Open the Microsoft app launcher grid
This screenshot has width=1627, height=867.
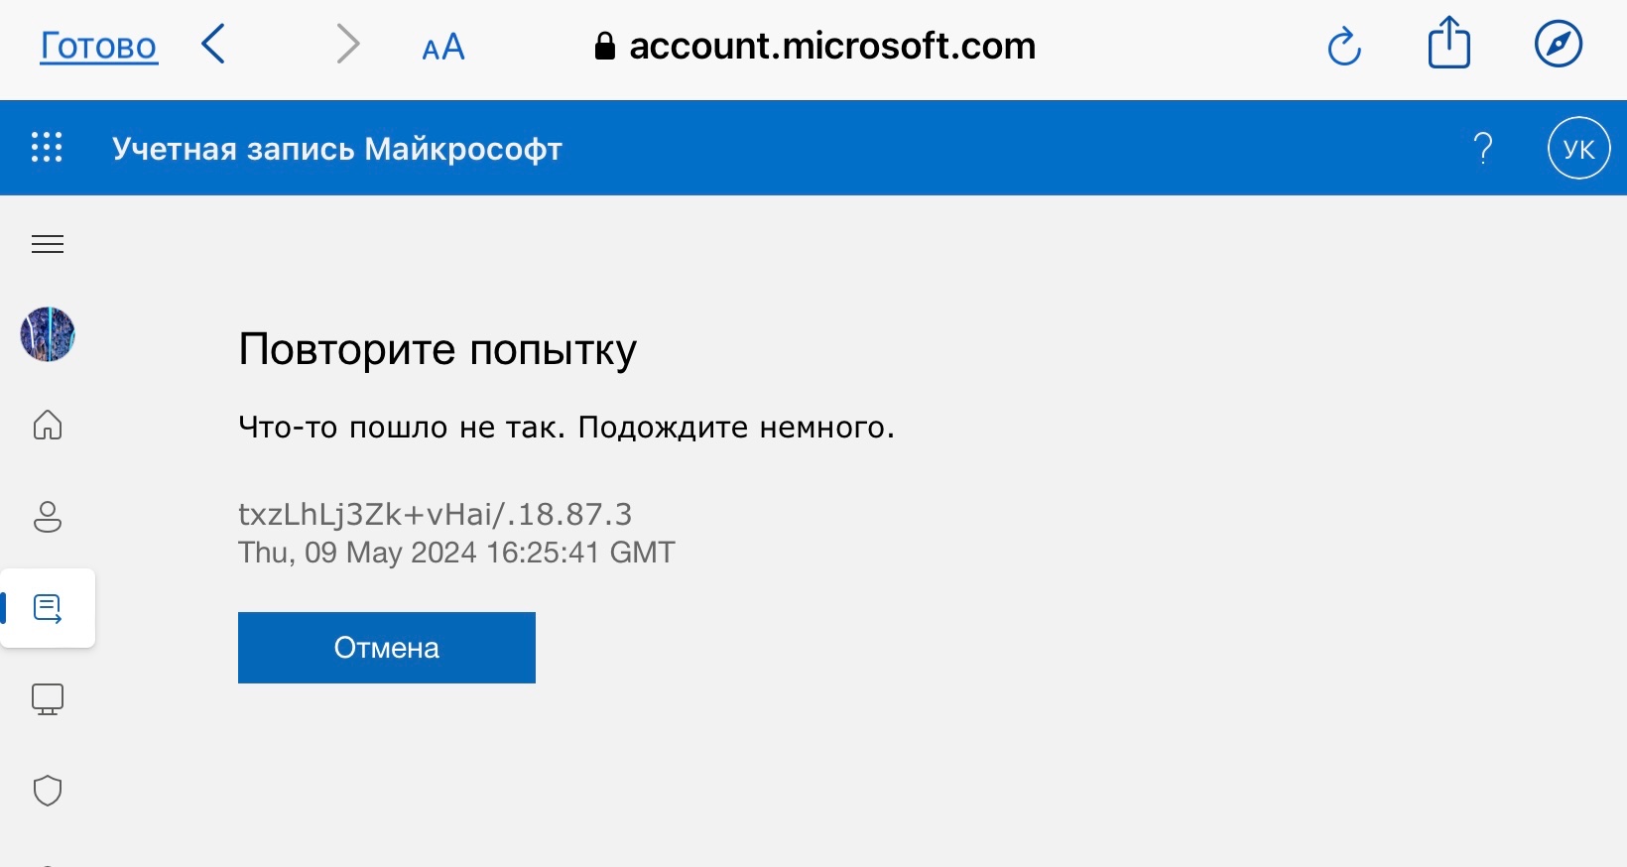pos(47,147)
